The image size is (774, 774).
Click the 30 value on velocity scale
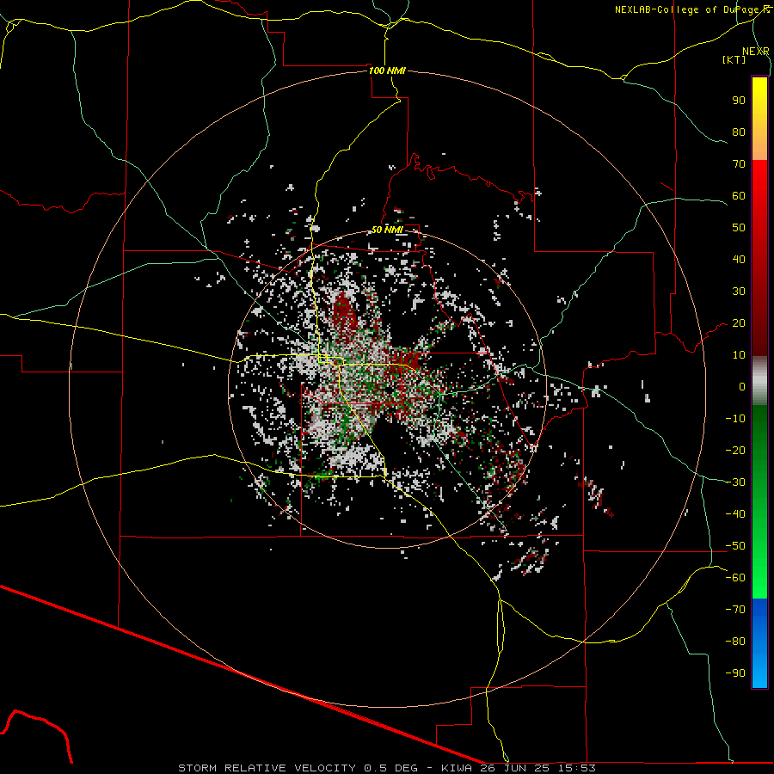pos(739,292)
